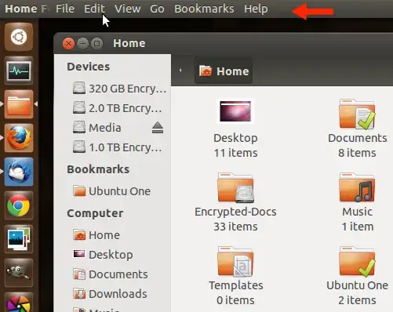Launch GIMP from the launcher
393x312 pixels.
[x=19, y=273]
